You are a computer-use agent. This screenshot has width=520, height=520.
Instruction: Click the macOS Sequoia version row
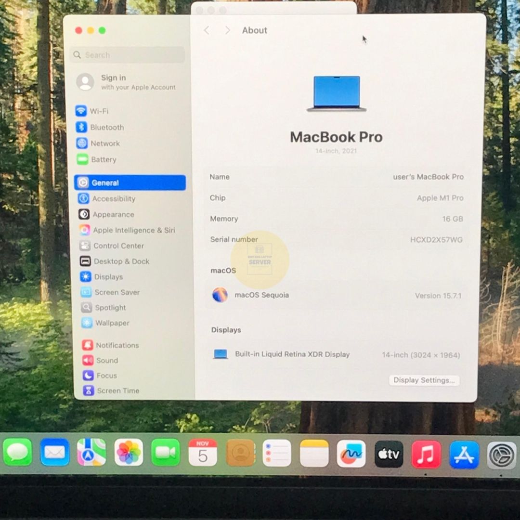tap(336, 295)
